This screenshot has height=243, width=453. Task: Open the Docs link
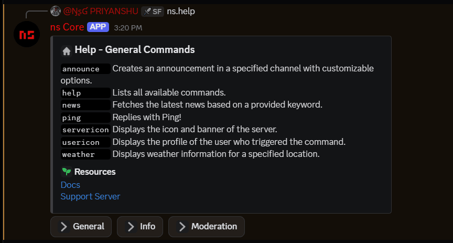[70, 185]
